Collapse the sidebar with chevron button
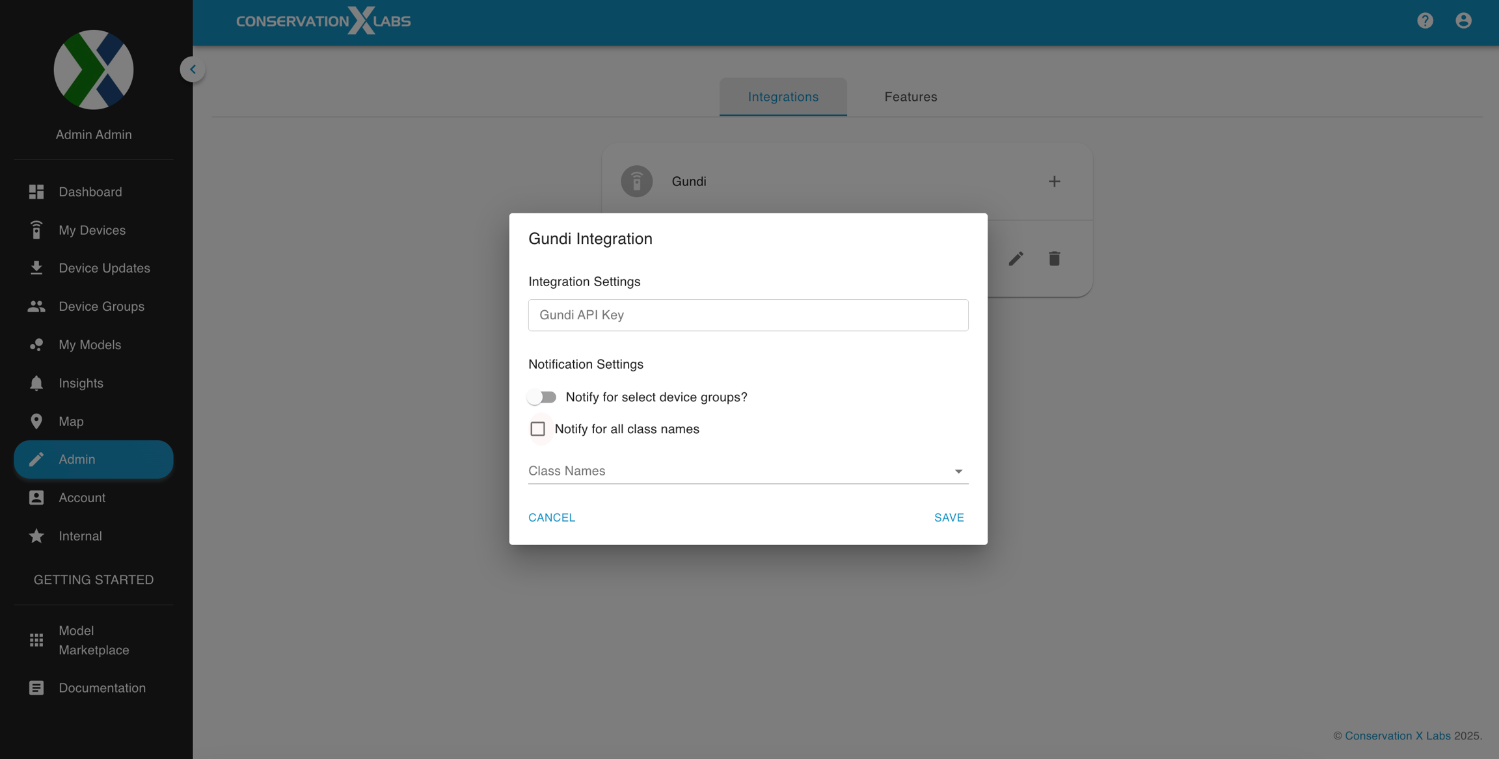Image resolution: width=1499 pixels, height=759 pixels. [193, 70]
